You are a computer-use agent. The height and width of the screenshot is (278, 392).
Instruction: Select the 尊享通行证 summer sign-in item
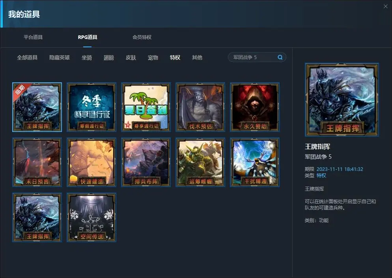click(x=146, y=107)
